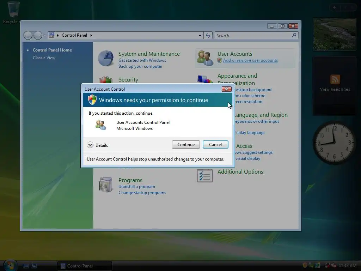The image size is (361, 271).
Task: Open display language link
Action: coord(250,133)
